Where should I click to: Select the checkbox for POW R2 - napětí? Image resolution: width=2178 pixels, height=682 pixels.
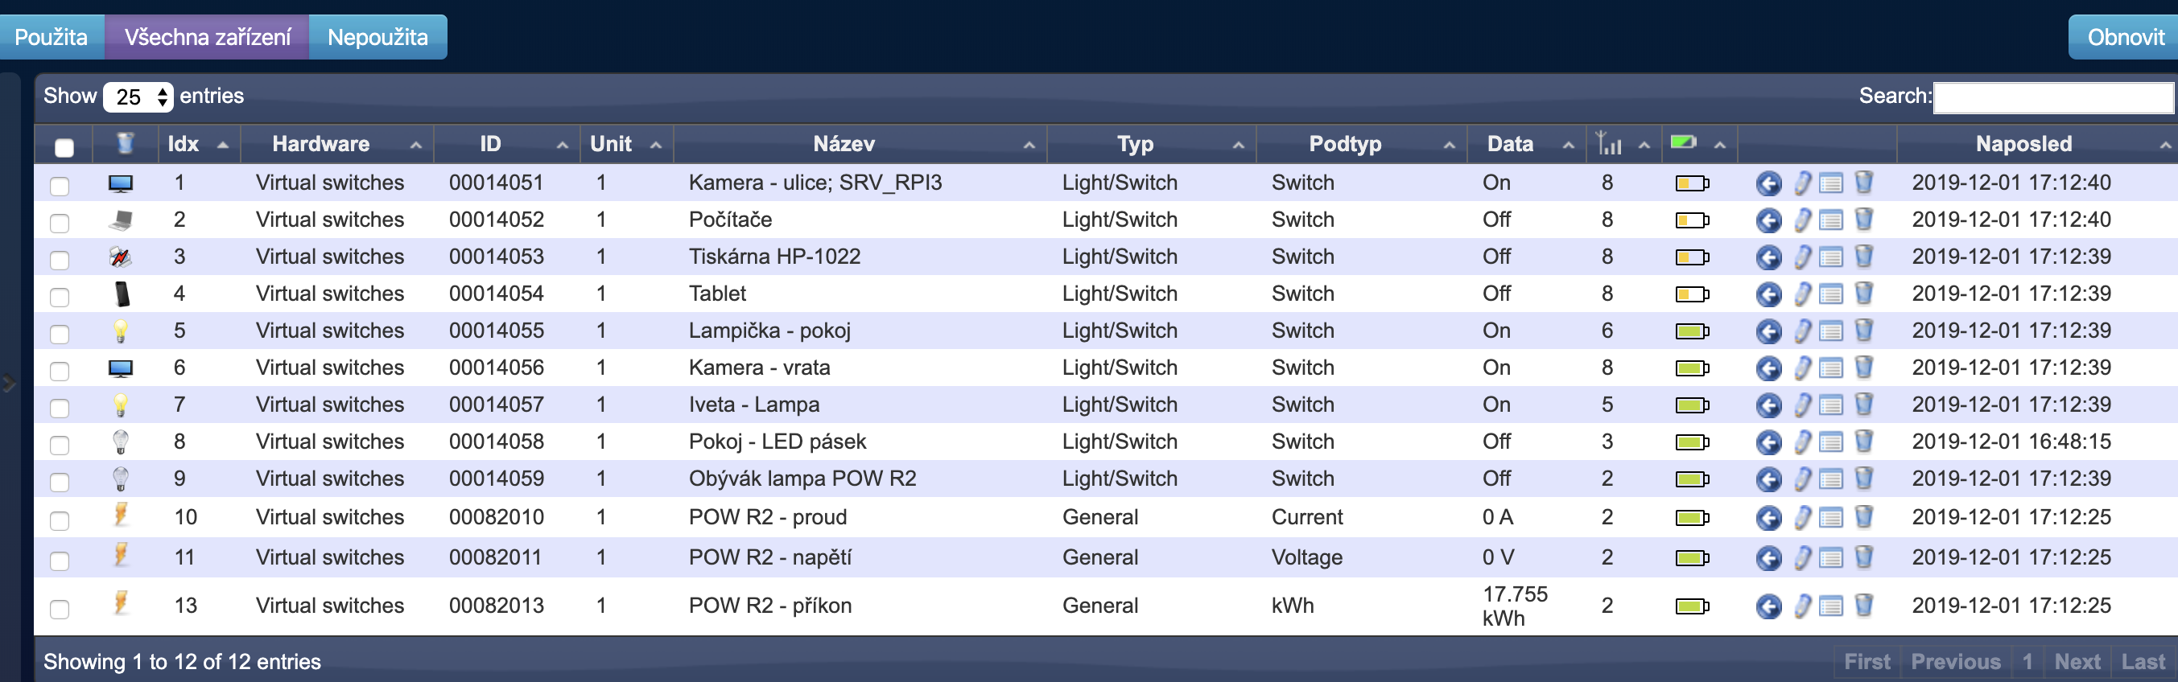60,561
